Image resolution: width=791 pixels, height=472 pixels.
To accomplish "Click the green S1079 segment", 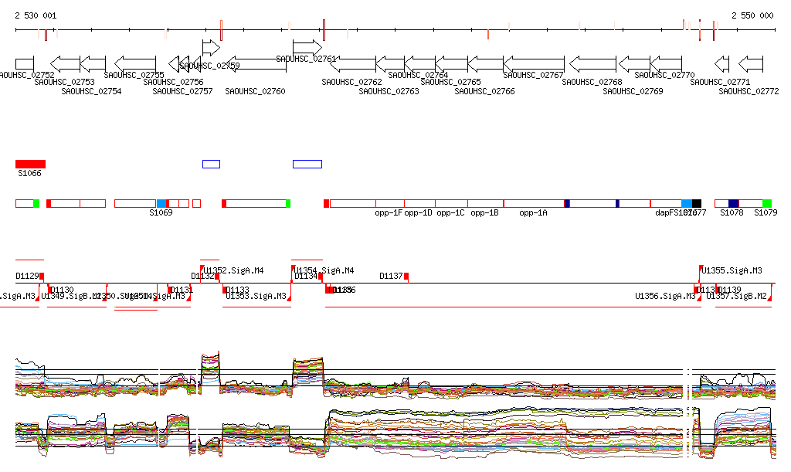I will click(767, 204).
